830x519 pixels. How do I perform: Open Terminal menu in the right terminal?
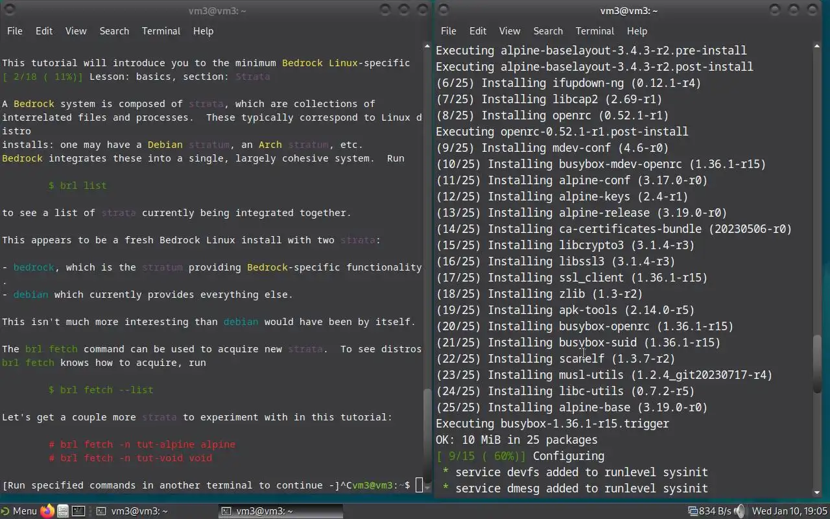tap(595, 31)
